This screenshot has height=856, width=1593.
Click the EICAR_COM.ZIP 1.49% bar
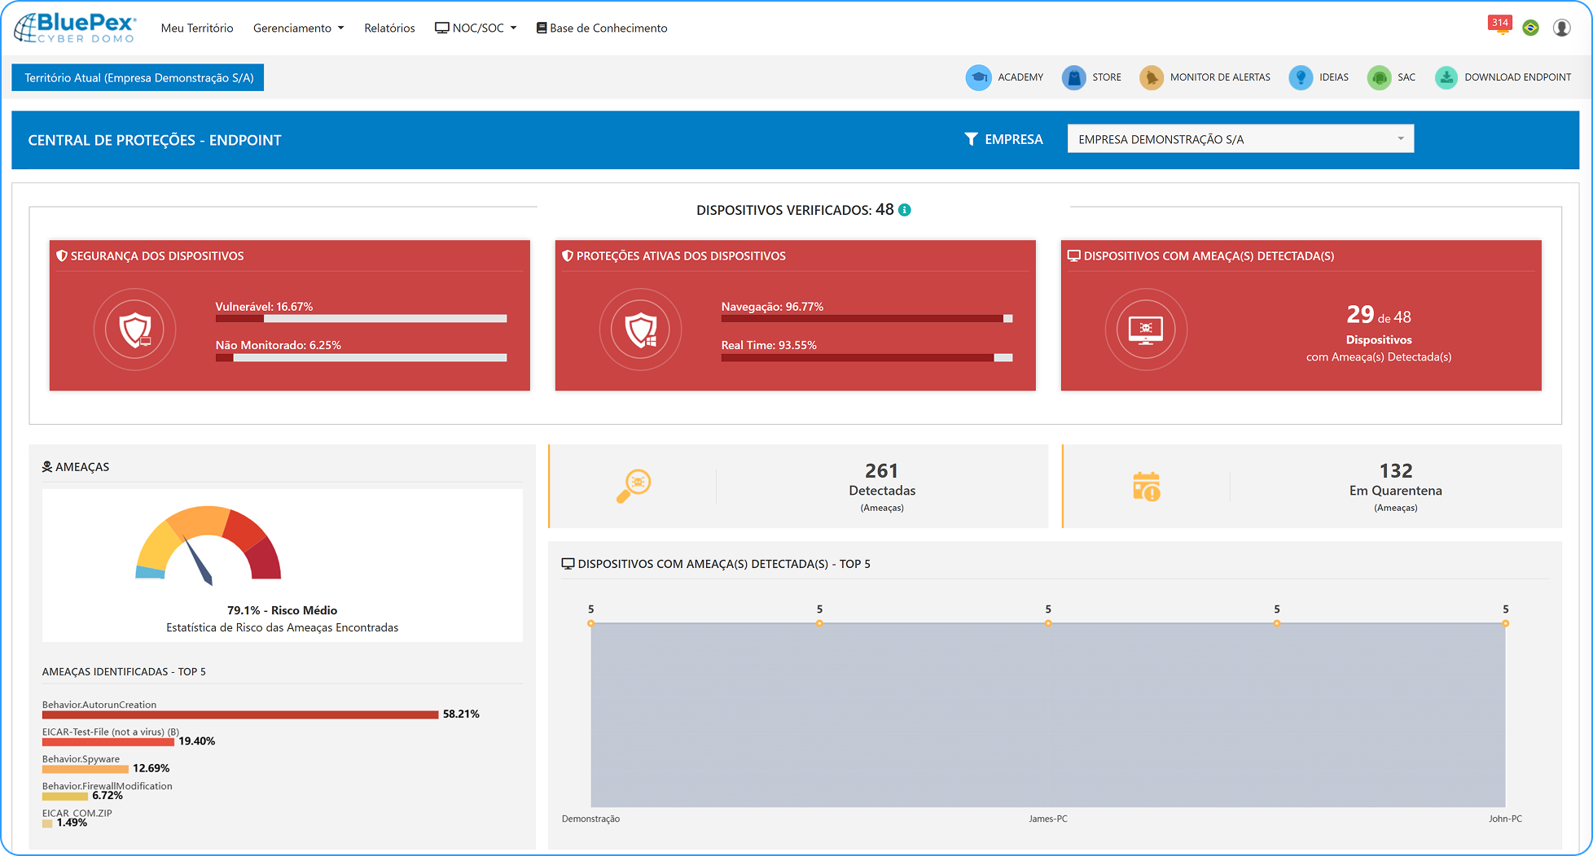[x=47, y=823]
